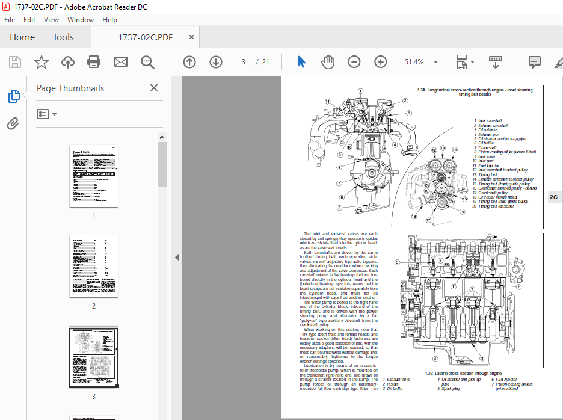Viewport: 563px width, 420px height.
Task: Click legend entry '13 Timing belt'
Action: [485, 174]
